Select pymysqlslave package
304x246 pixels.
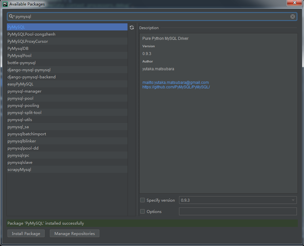coord(67,162)
